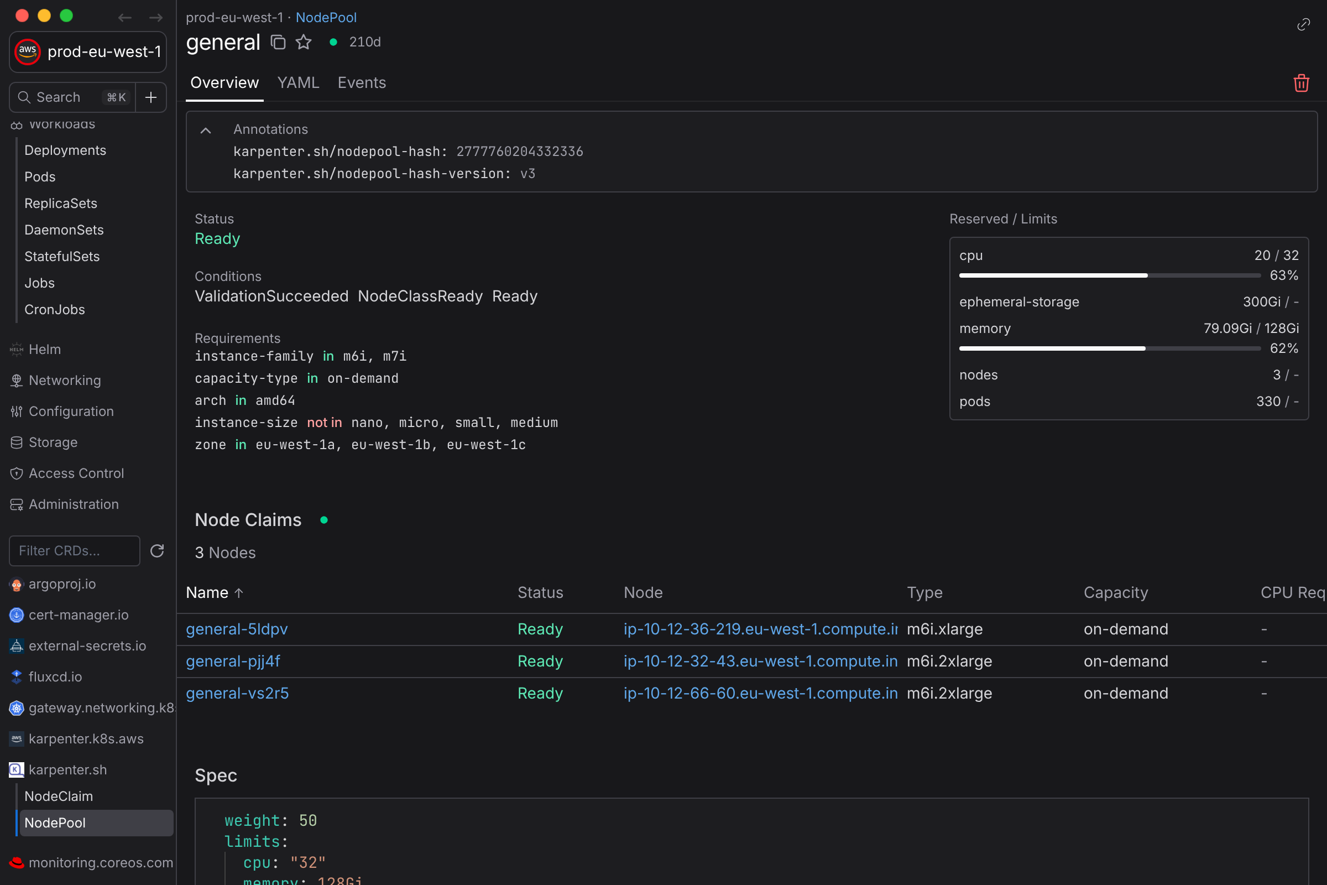Collapse the Annotations section
The height and width of the screenshot is (885, 1327).
206,131
